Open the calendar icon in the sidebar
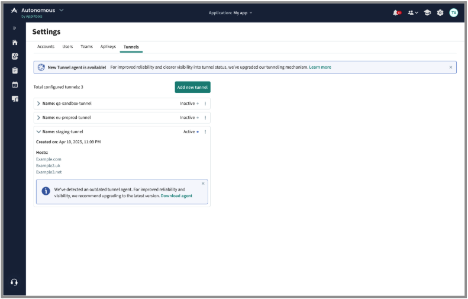Screen dimensions: 468x299 [x=15, y=85]
